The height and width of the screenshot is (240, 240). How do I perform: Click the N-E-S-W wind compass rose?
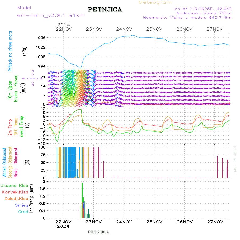[33, 78]
